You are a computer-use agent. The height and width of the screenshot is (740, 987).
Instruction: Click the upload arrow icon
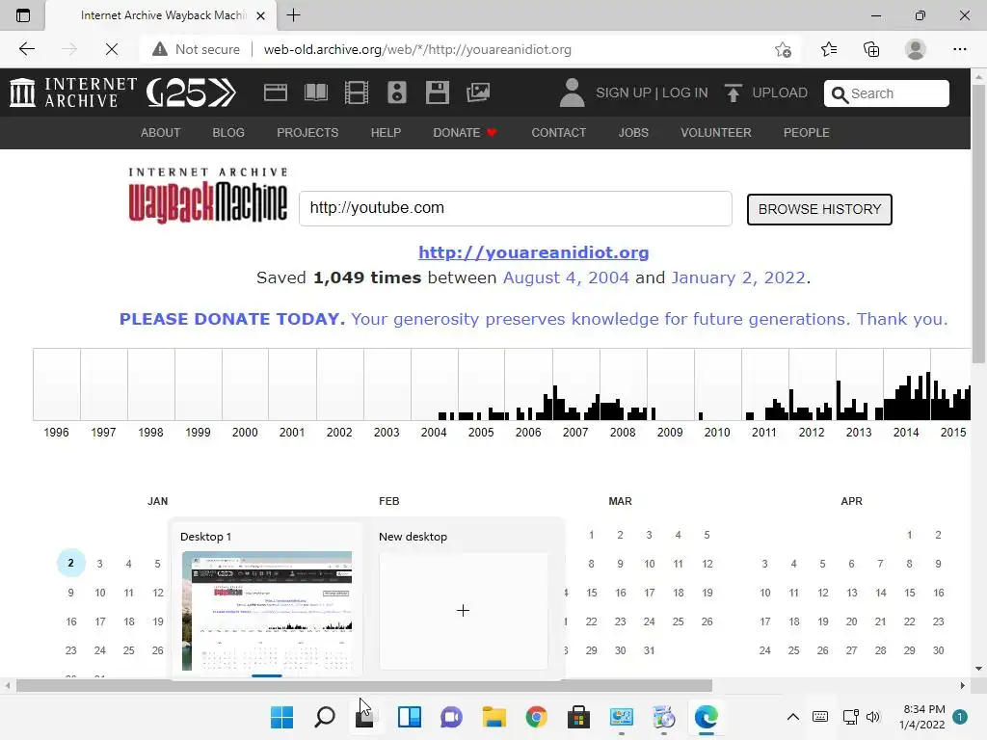pos(733,92)
